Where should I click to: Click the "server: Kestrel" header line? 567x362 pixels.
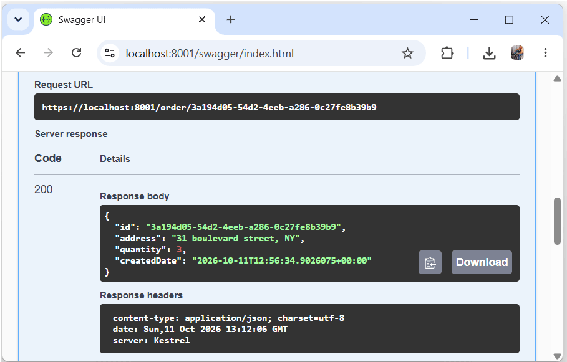[151, 340]
